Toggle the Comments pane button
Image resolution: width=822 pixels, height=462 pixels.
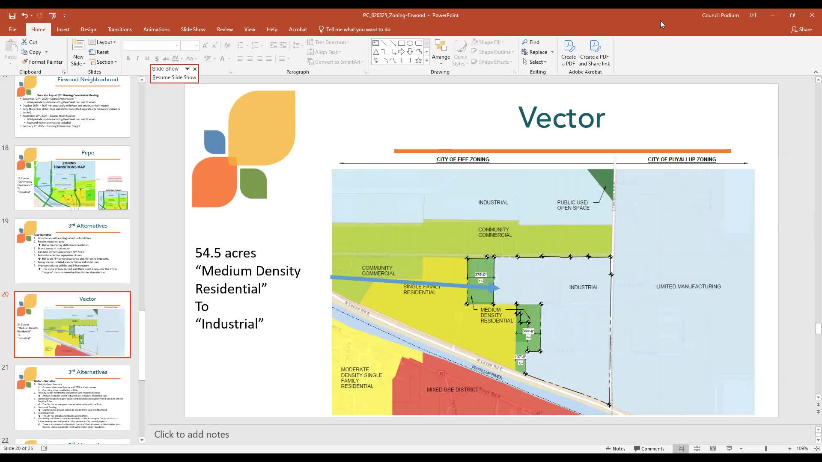[x=649, y=448]
